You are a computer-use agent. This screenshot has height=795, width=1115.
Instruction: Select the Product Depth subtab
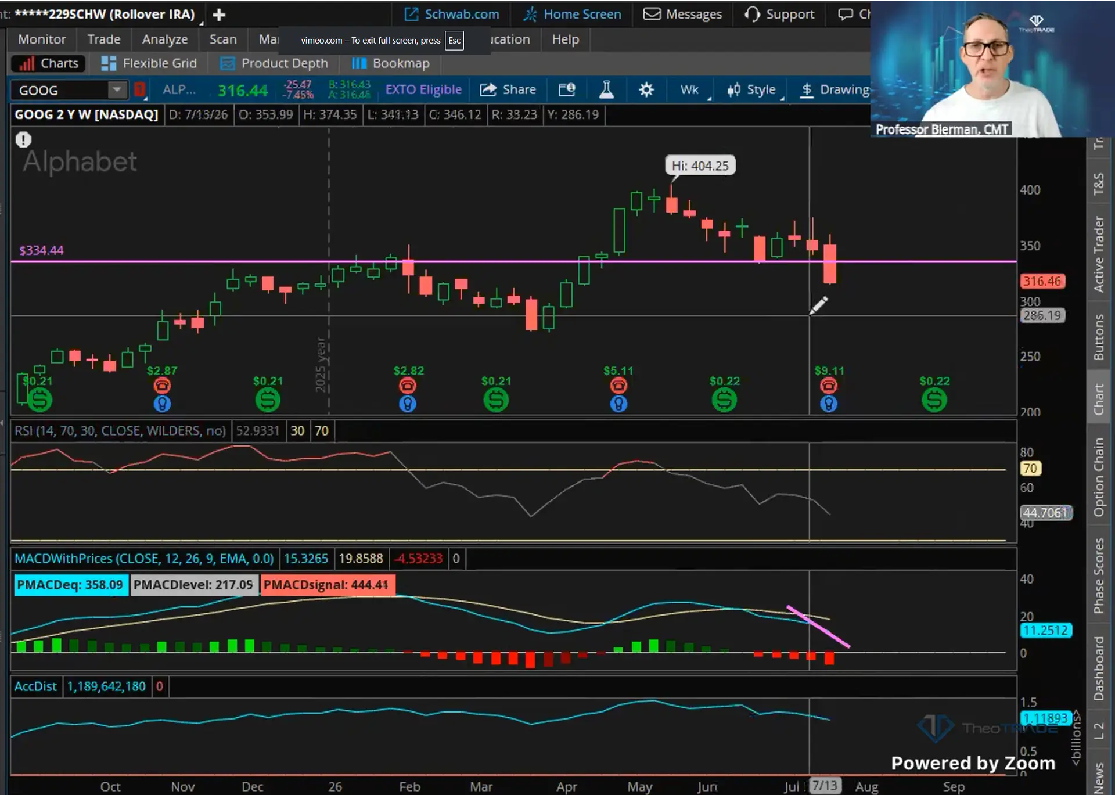pyautogui.click(x=274, y=63)
